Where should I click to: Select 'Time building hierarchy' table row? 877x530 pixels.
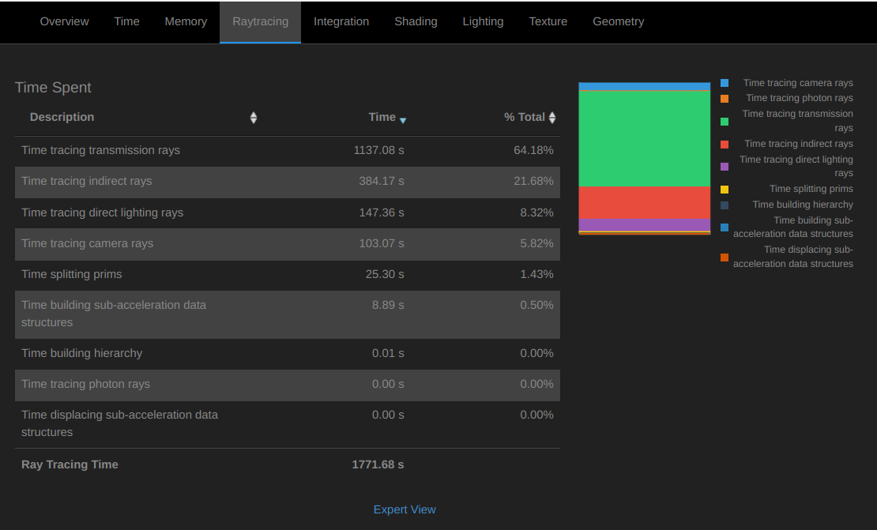tap(288, 354)
